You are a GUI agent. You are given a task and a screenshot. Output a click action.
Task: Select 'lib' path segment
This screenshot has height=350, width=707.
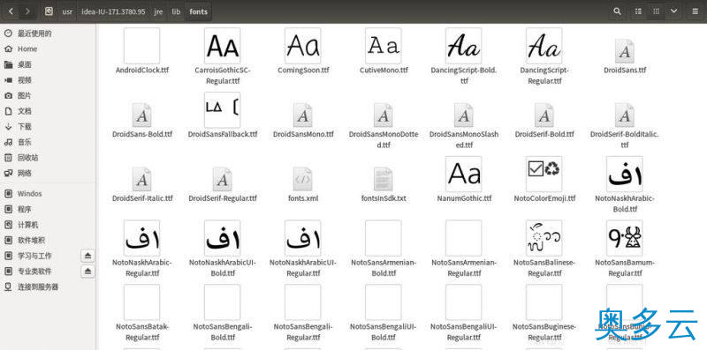click(176, 11)
